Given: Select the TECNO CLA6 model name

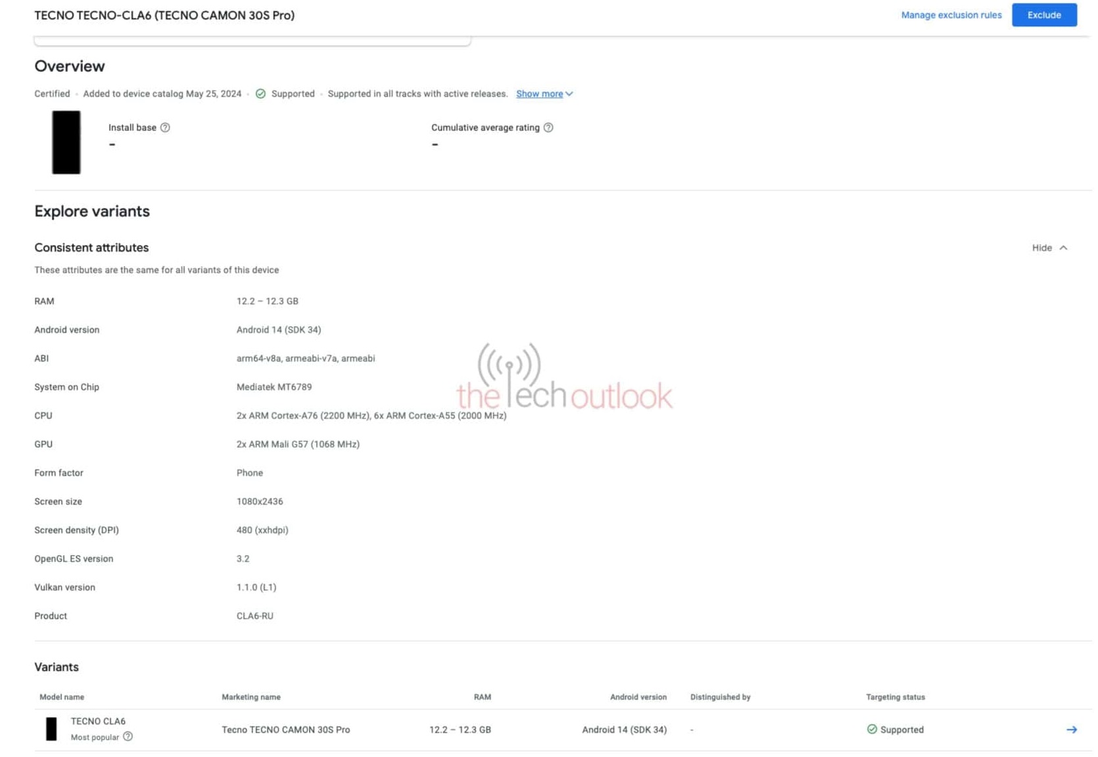Looking at the screenshot, I should [98, 721].
